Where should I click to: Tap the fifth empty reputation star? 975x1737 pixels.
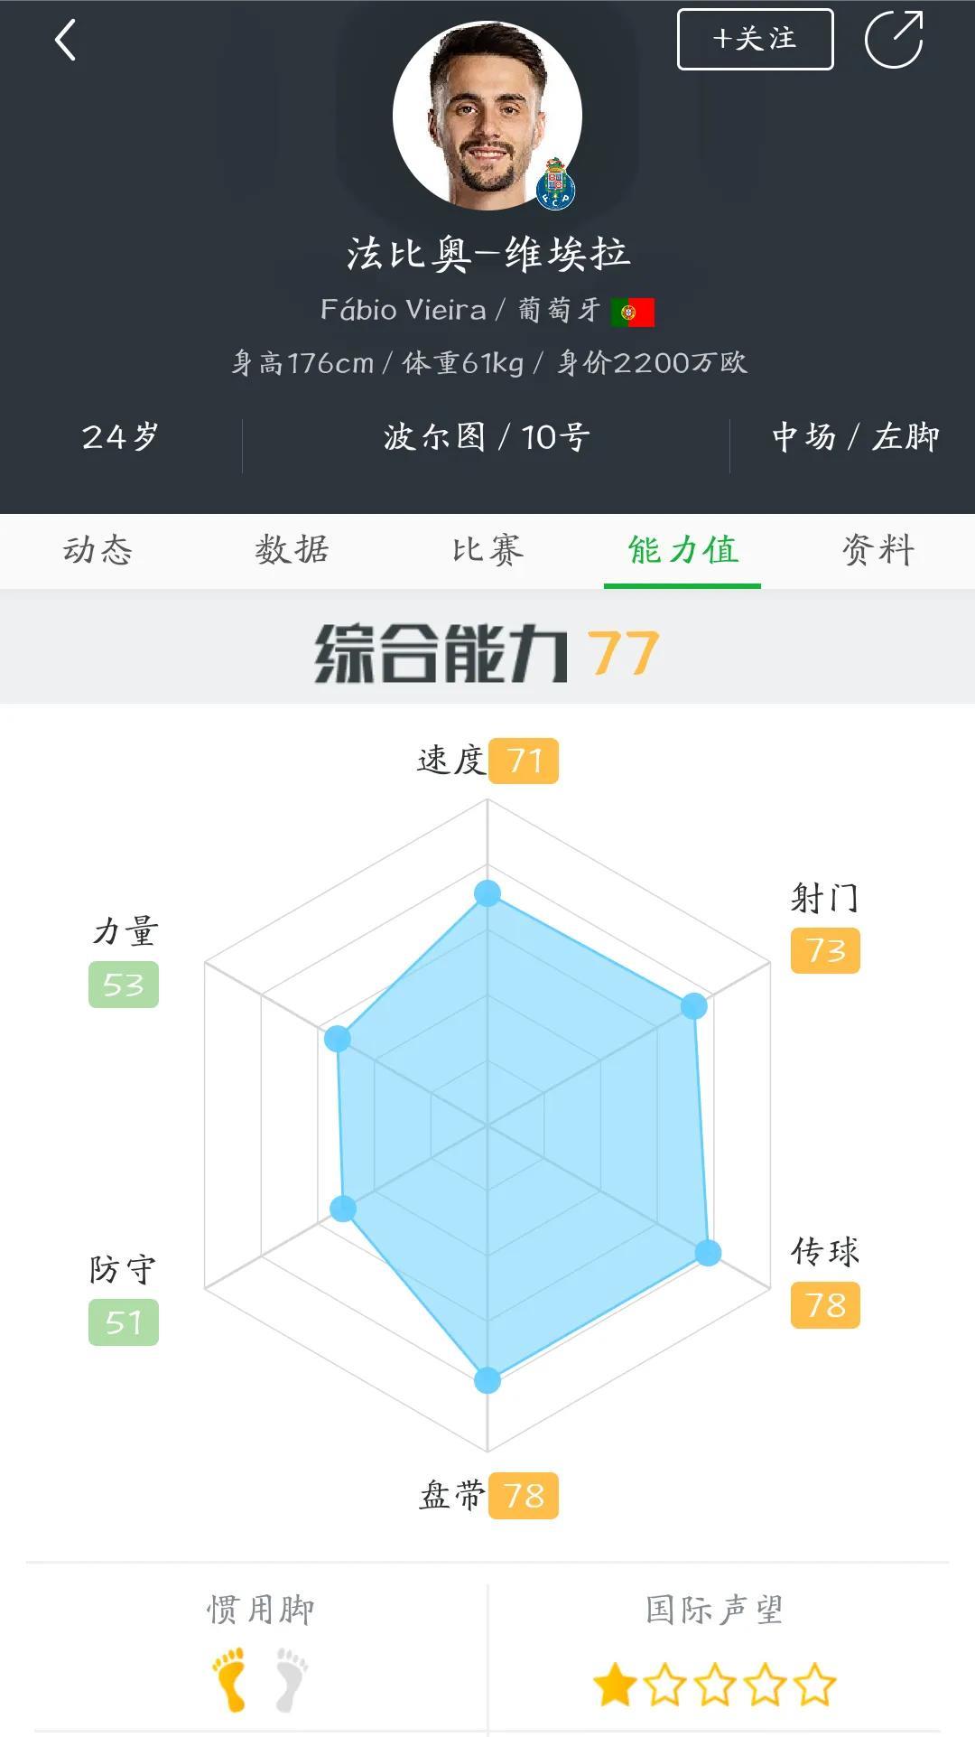click(815, 1685)
